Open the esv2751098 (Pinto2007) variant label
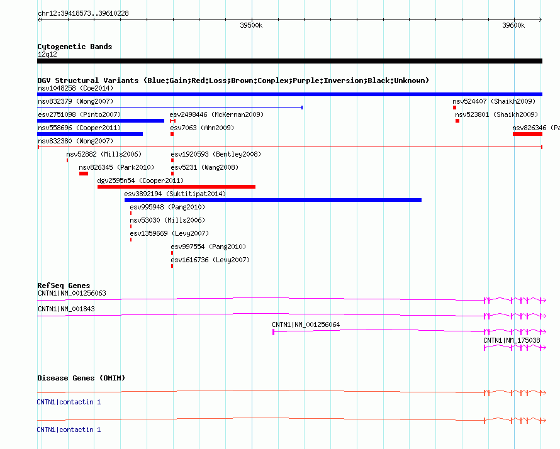Screen dimensions: 560x449 tap(79, 114)
